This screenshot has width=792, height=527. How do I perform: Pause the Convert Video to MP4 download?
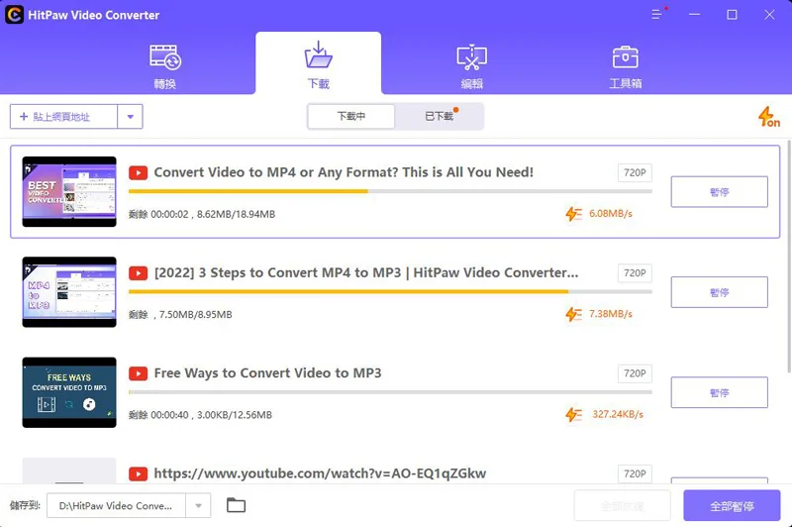pyautogui.click(x=720, y=191)
